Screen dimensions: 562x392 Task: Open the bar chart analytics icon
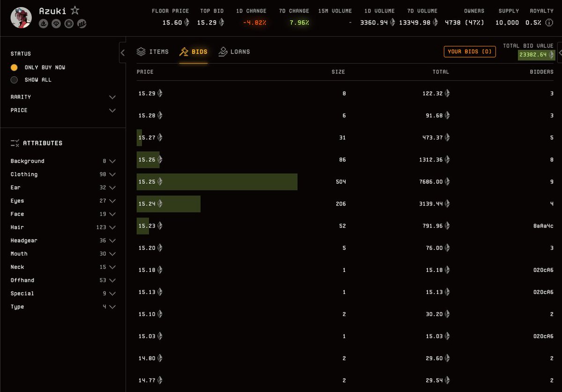tap(81, 23)
